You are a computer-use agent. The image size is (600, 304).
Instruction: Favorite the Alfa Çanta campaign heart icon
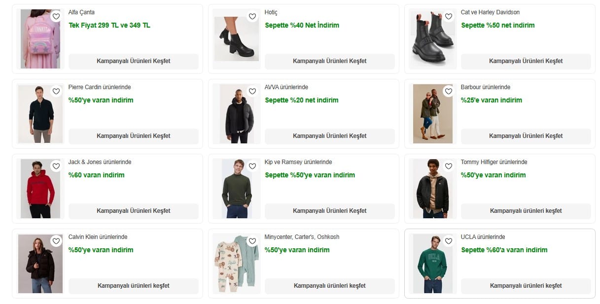56,16
